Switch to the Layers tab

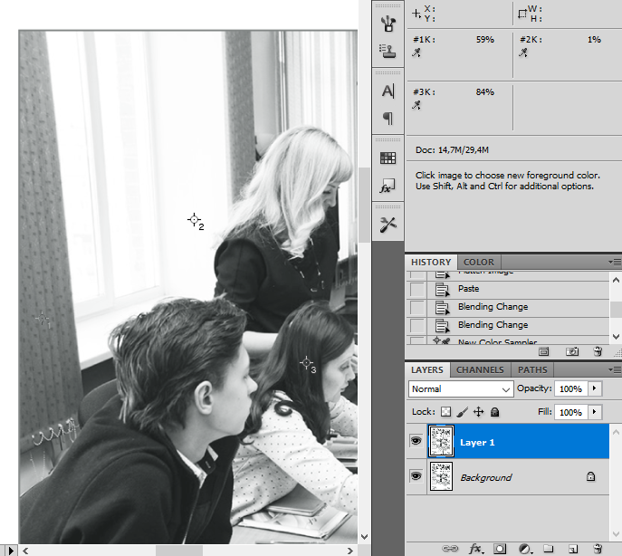click(427, 369)
